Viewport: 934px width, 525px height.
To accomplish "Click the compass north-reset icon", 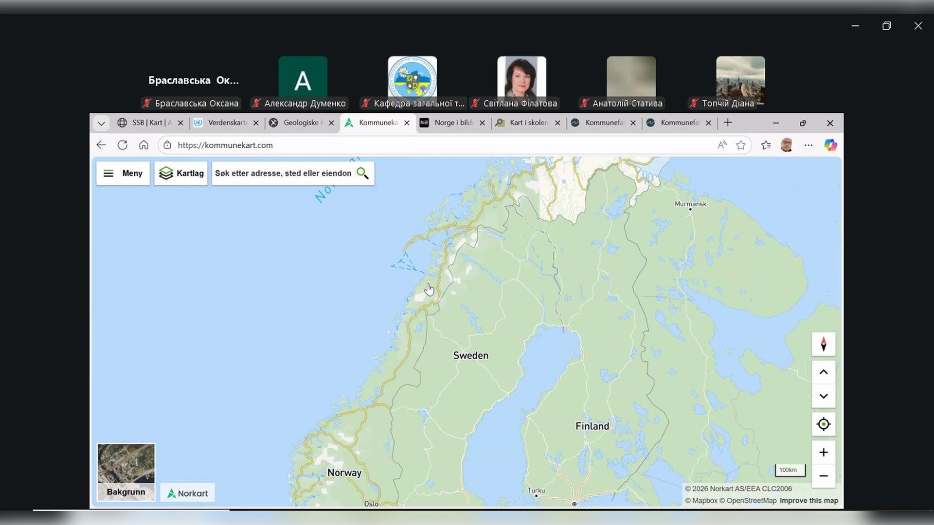I will [x=823, y=344].
